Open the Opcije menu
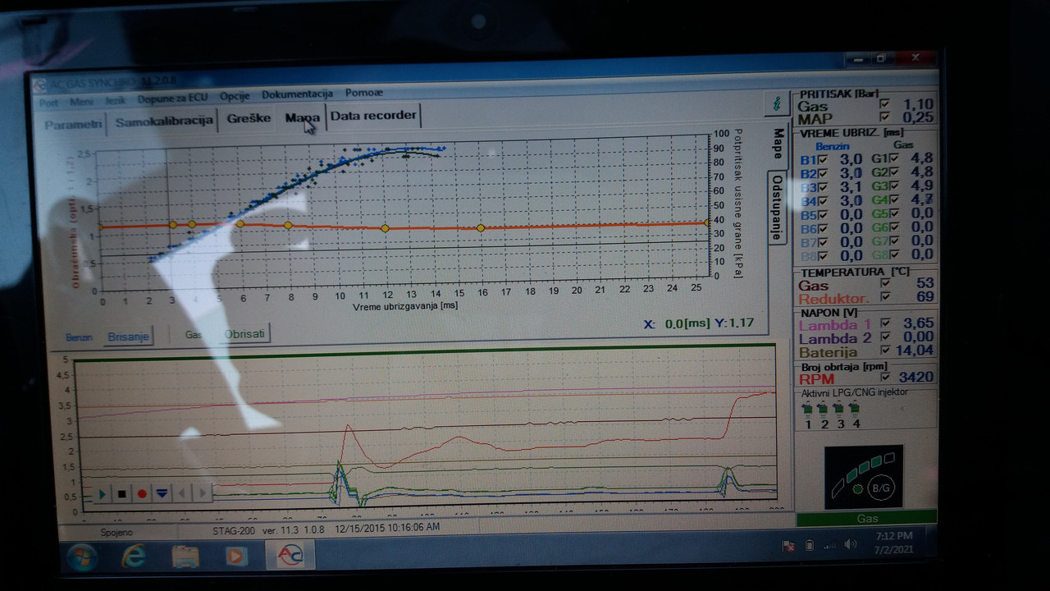Viewport: 1050px width, 591px height. click(235, 95)
